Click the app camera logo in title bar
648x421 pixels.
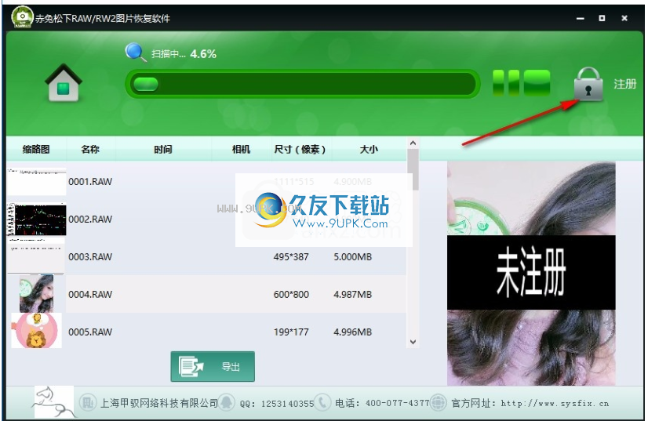[x=22, y=17]
